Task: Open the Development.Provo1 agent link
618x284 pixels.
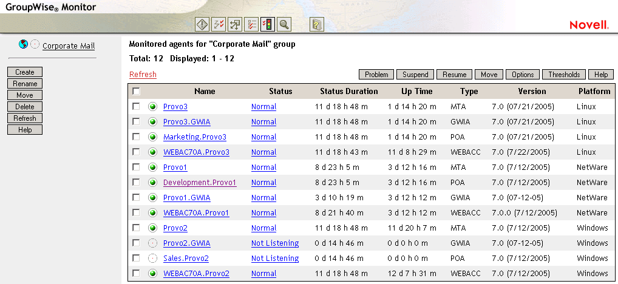Action: [200, 183]
